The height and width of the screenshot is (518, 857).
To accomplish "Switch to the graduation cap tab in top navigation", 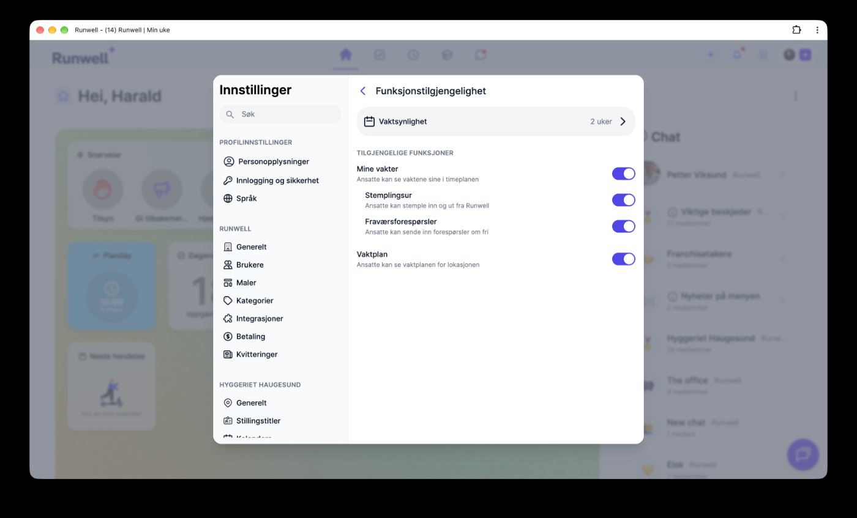I will 447,54.
